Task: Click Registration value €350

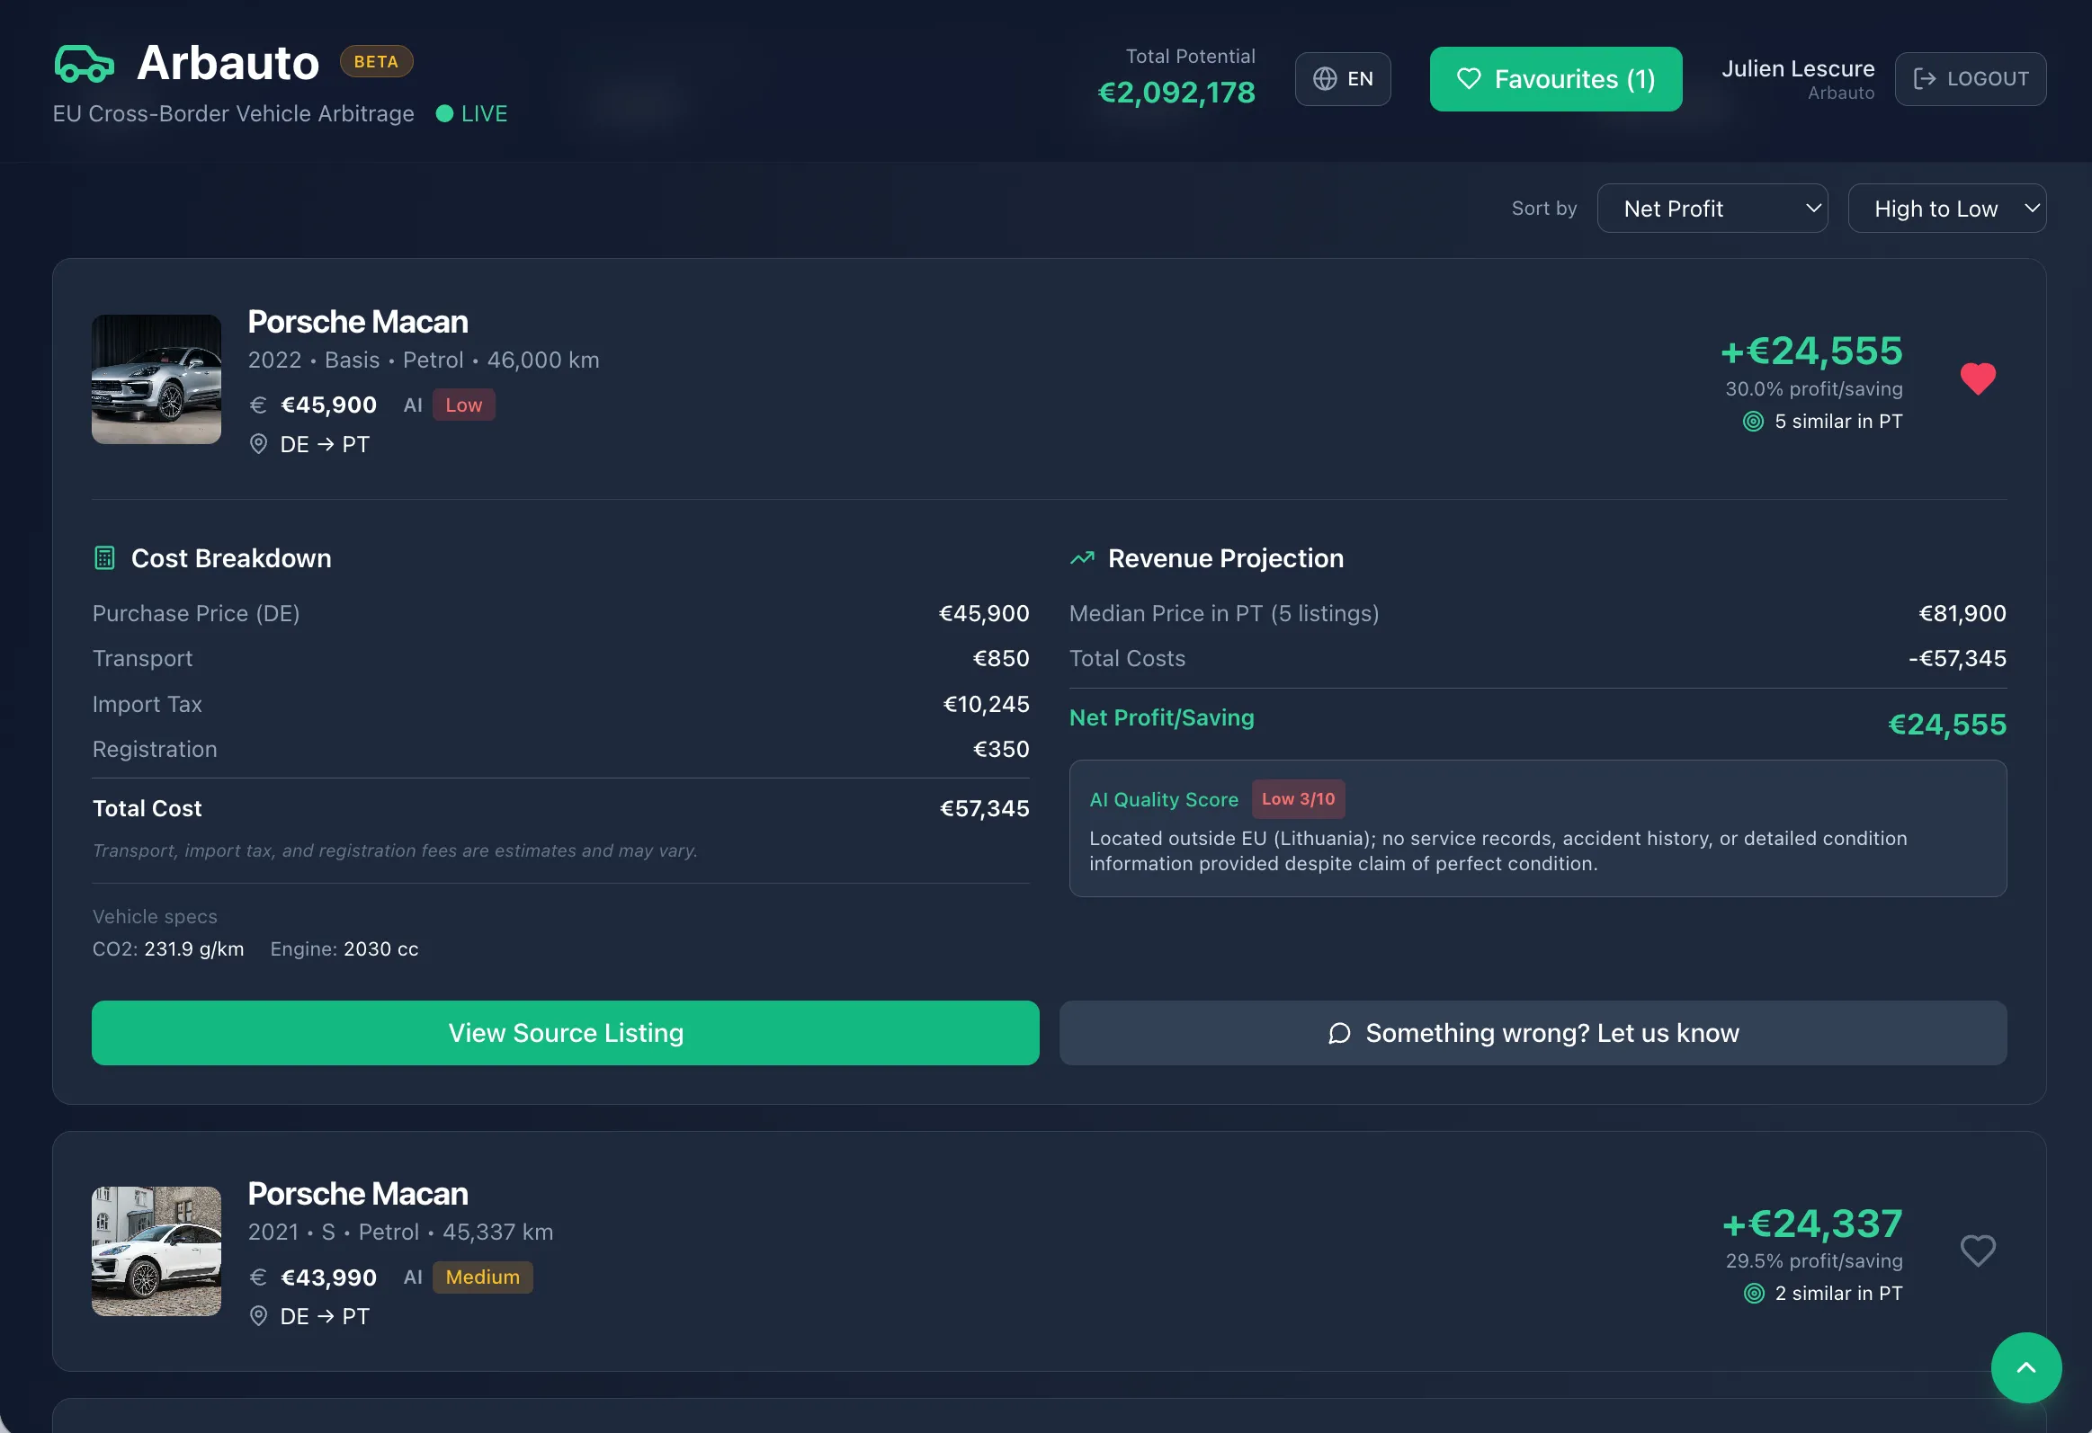Action: coord(1000,750)
